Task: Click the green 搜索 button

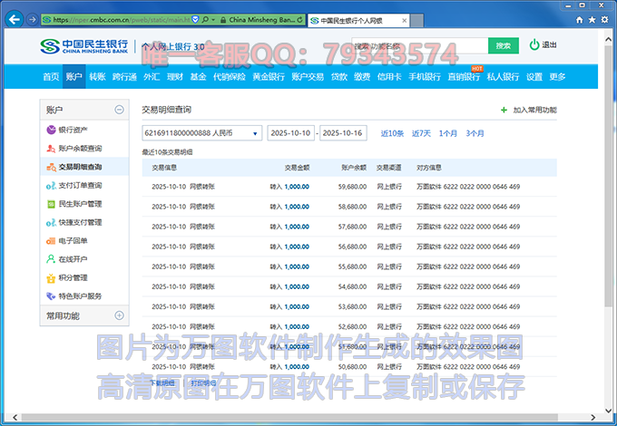Action: tap(504, 45)
